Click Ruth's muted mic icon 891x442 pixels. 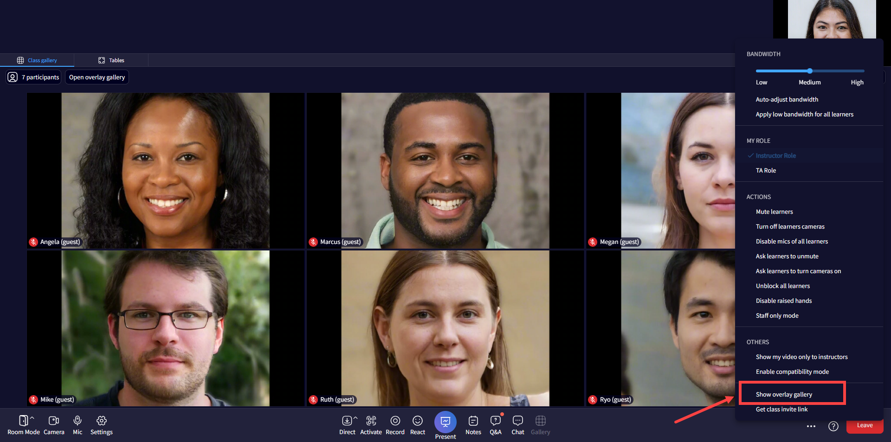[313, 399]
